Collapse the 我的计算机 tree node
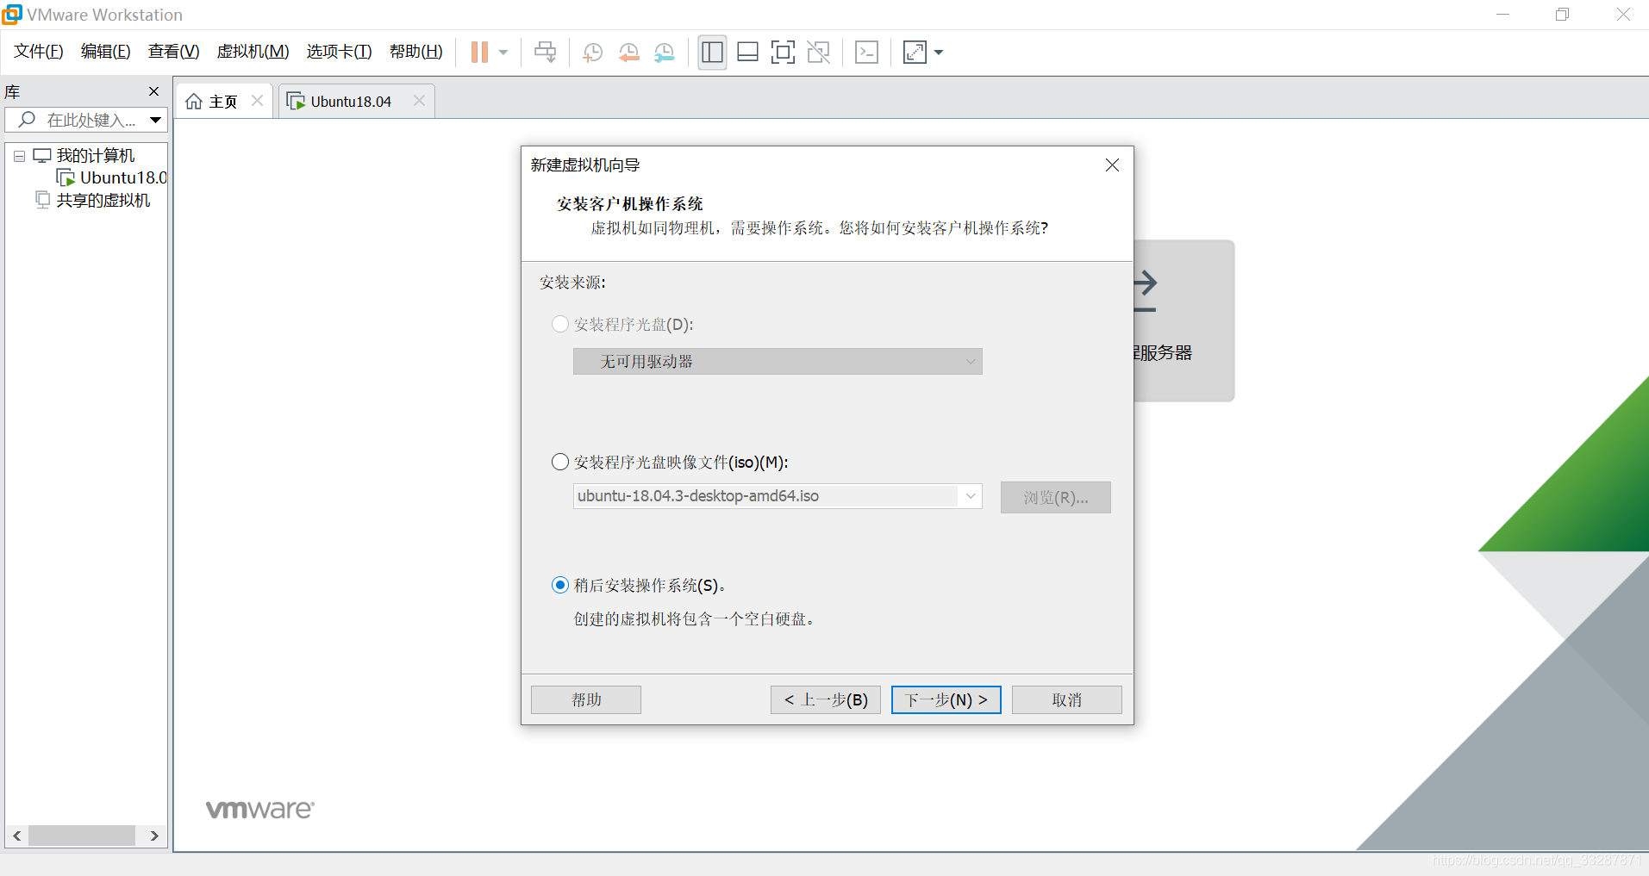This screenshot has height=876, width=1649. click(x=18, y=156)
